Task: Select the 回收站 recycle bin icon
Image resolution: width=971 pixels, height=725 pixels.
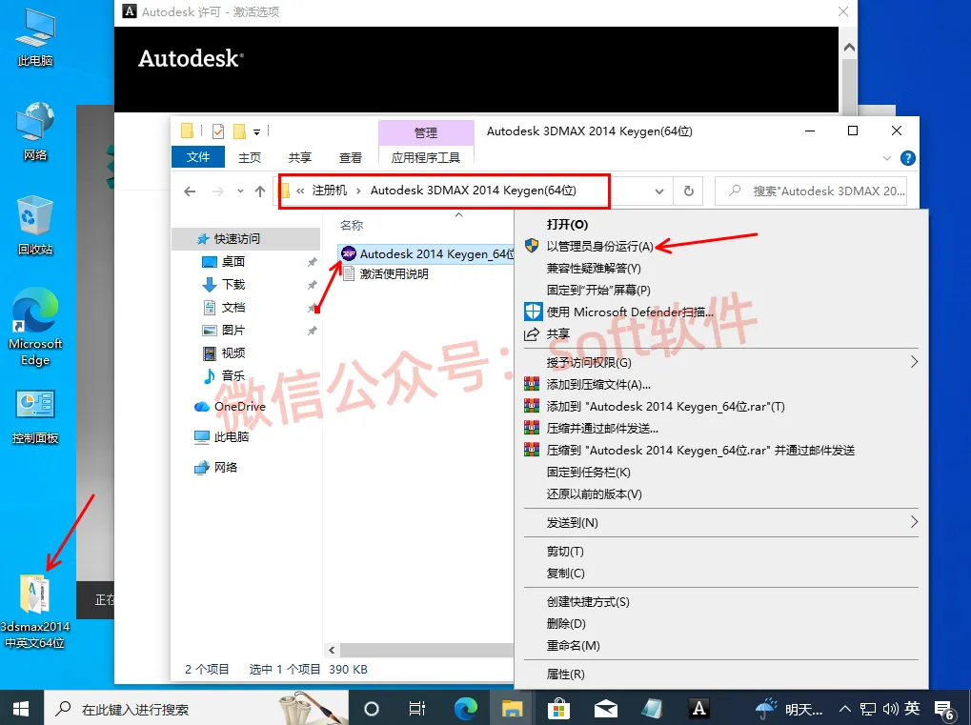Action: tap(35, 226)
